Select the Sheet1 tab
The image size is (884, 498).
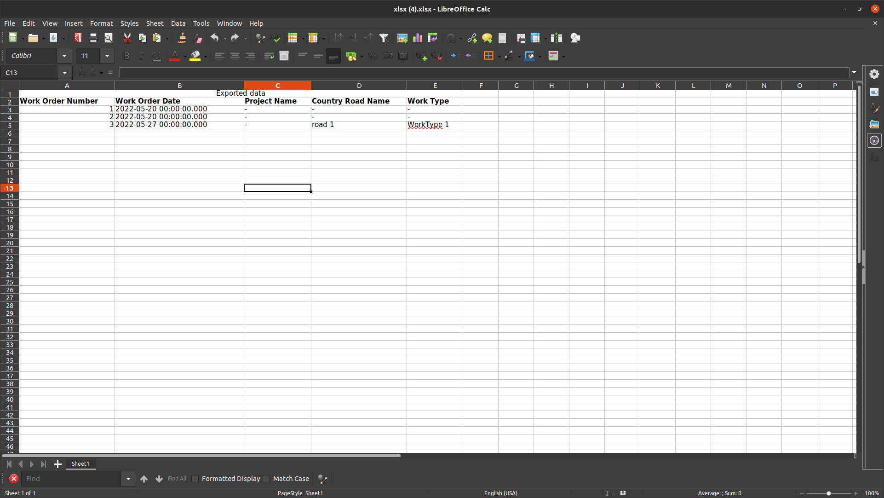click(80, 464)
